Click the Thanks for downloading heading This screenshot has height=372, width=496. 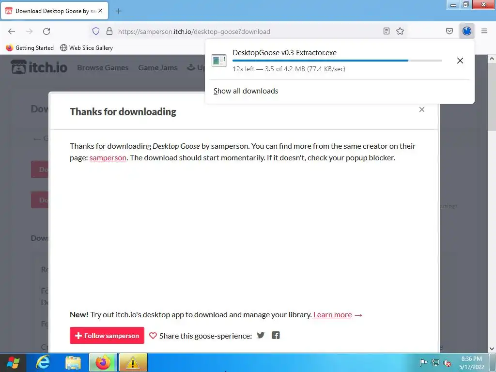click(123, 112)
